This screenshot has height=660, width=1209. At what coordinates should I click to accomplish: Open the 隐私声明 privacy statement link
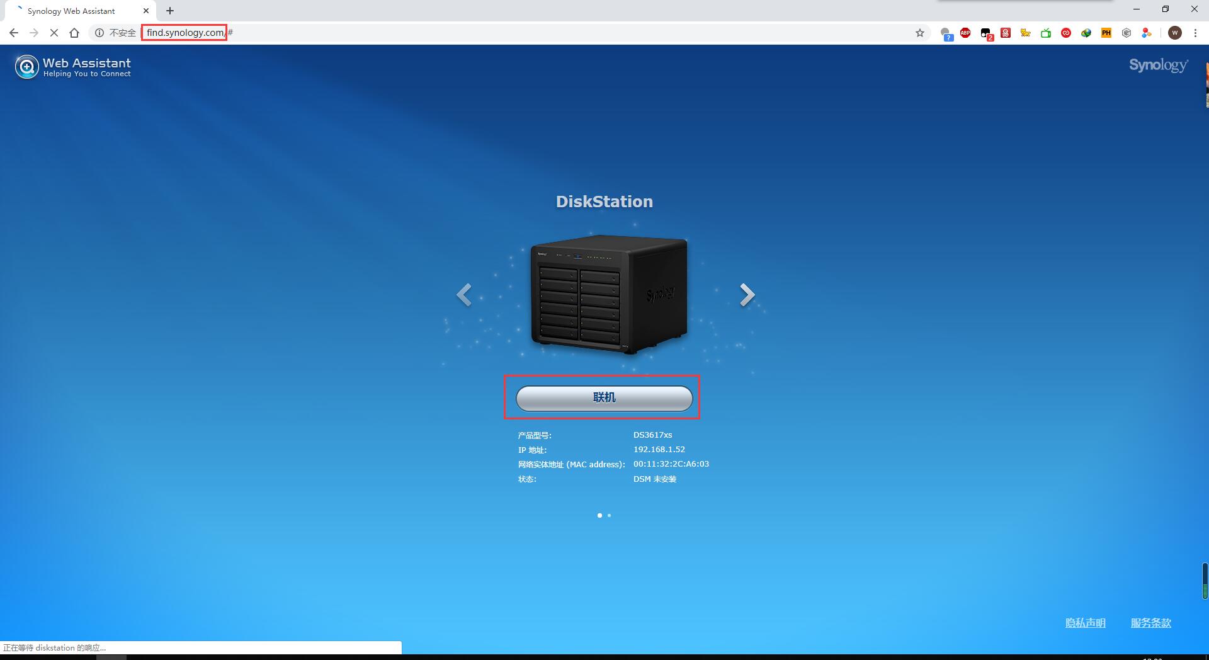[x=1085, y=623]
